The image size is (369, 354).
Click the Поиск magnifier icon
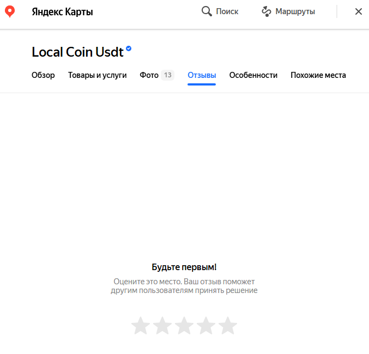(207, 11)
